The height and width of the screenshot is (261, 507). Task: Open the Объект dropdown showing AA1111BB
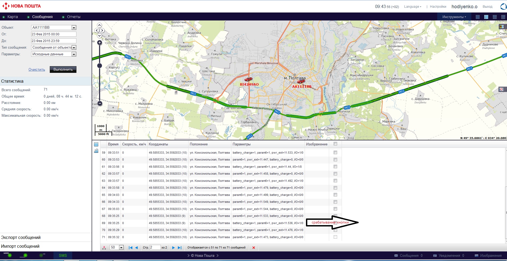pyautogui.click(x=74, y=28)
